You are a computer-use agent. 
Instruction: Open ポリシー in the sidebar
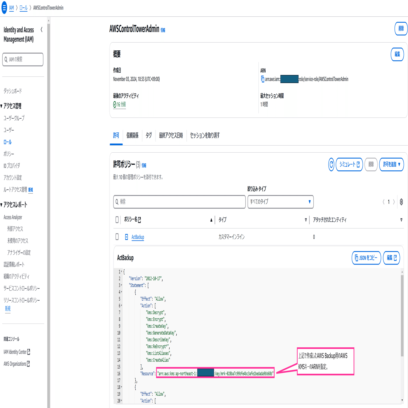coord(9,154)
